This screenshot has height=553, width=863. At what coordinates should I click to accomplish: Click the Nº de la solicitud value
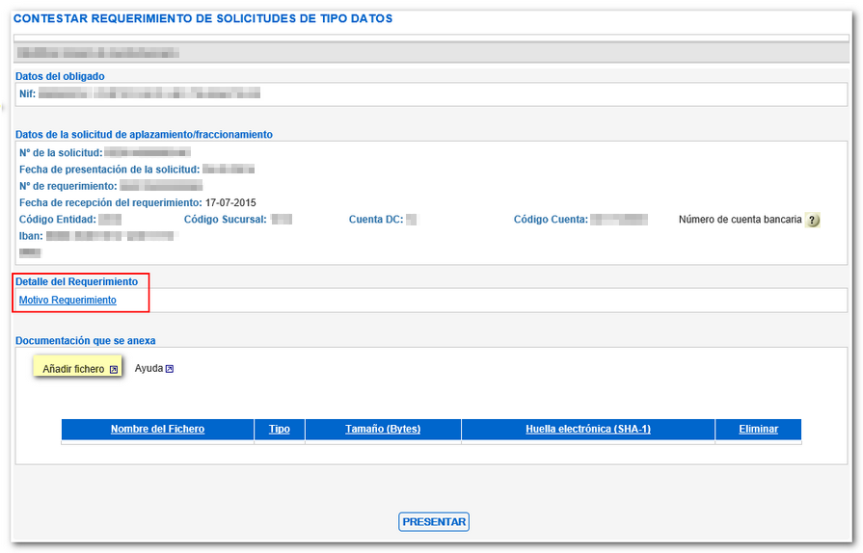point(148,153)
